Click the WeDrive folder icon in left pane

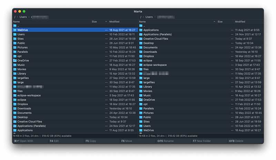(x=15, y=30)
